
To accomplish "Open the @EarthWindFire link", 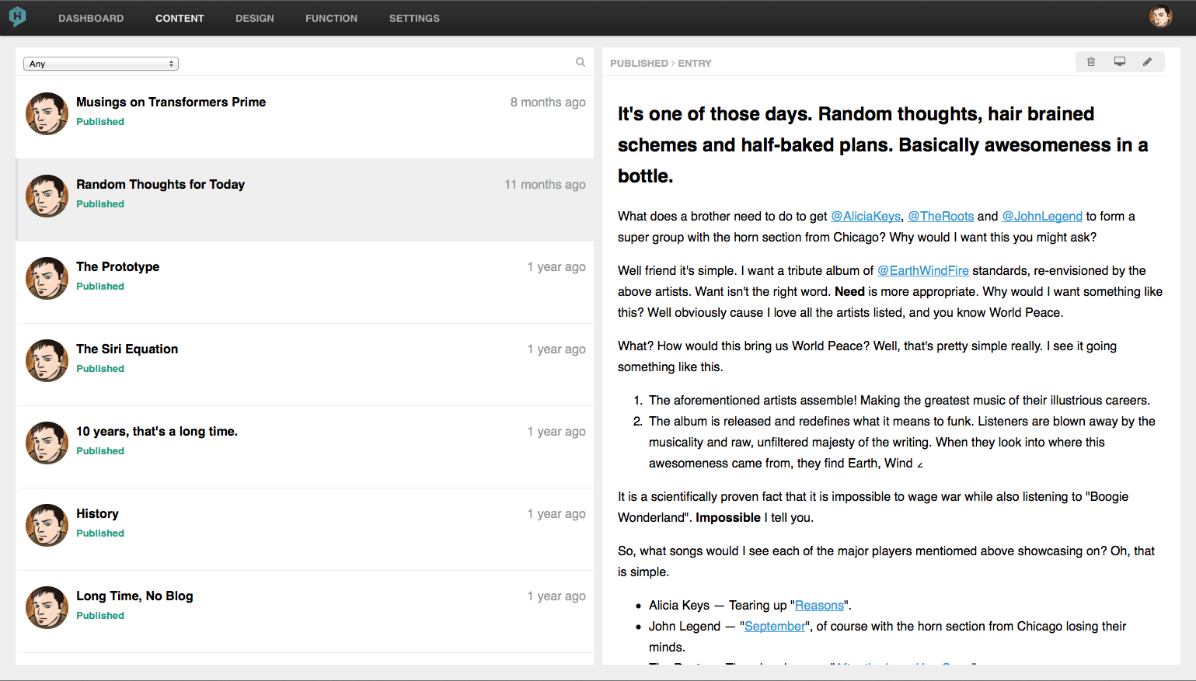I will (922, 271).
